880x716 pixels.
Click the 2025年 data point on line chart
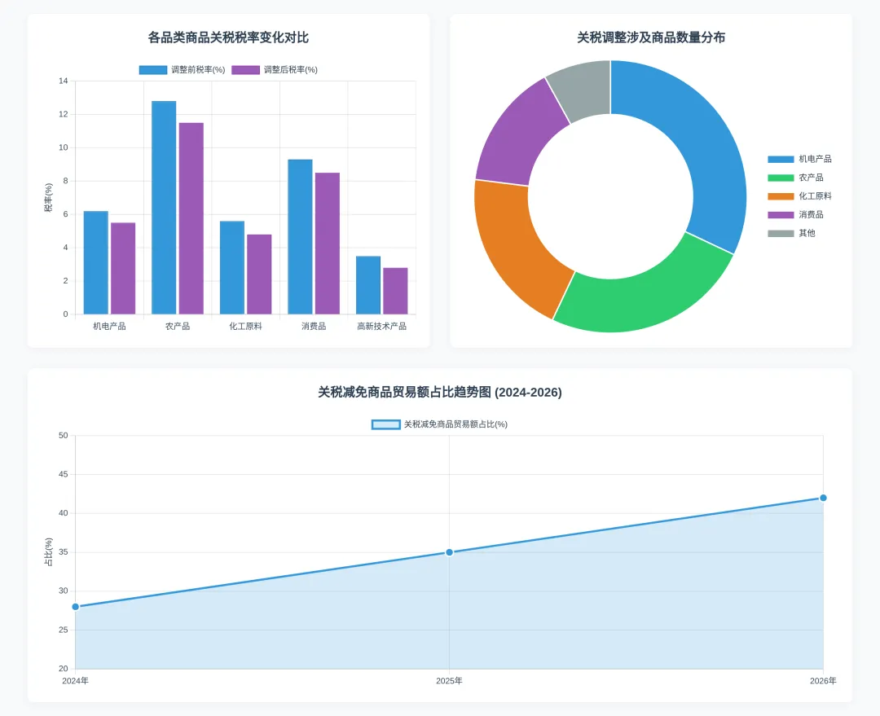point(450,552)
